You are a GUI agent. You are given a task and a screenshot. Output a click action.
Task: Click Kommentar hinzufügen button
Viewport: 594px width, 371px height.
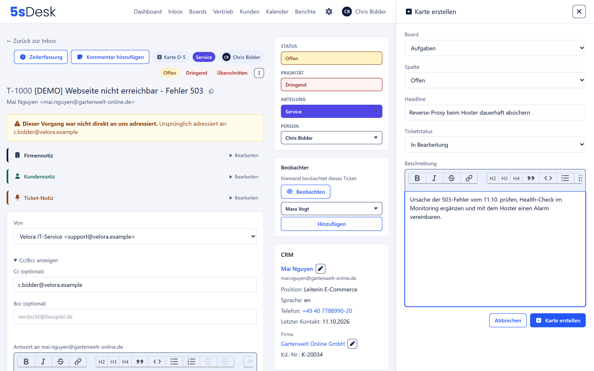pyautogui.click(x=110, y=57)
